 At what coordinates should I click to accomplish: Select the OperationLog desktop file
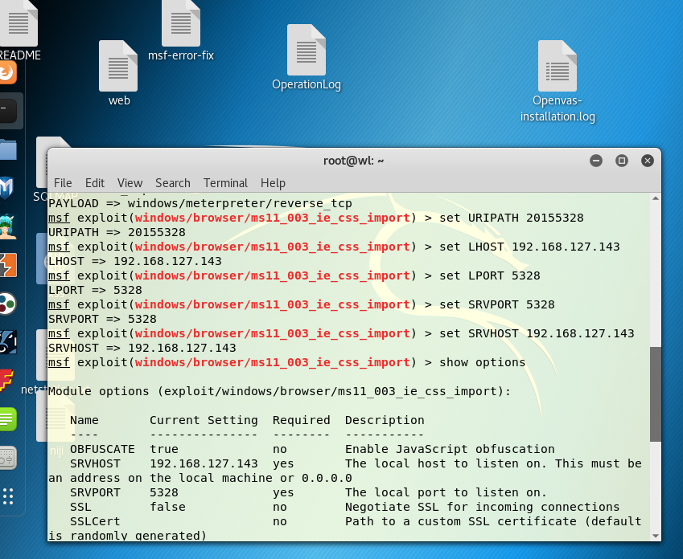point(307,57)
